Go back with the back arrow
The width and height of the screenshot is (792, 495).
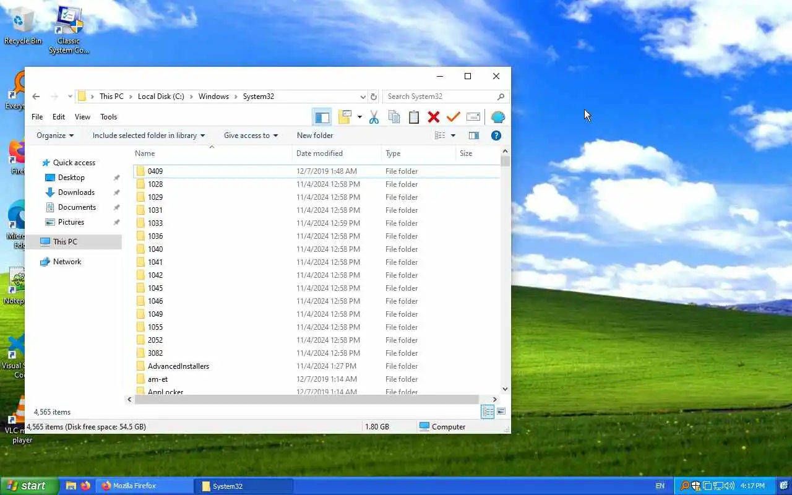pyautogui.click(x=36, y=97)
